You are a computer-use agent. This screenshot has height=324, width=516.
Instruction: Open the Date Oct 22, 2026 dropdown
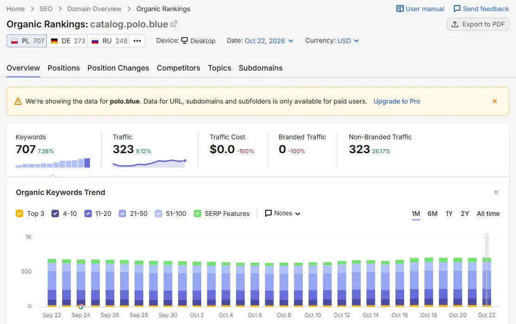point(268,41)
